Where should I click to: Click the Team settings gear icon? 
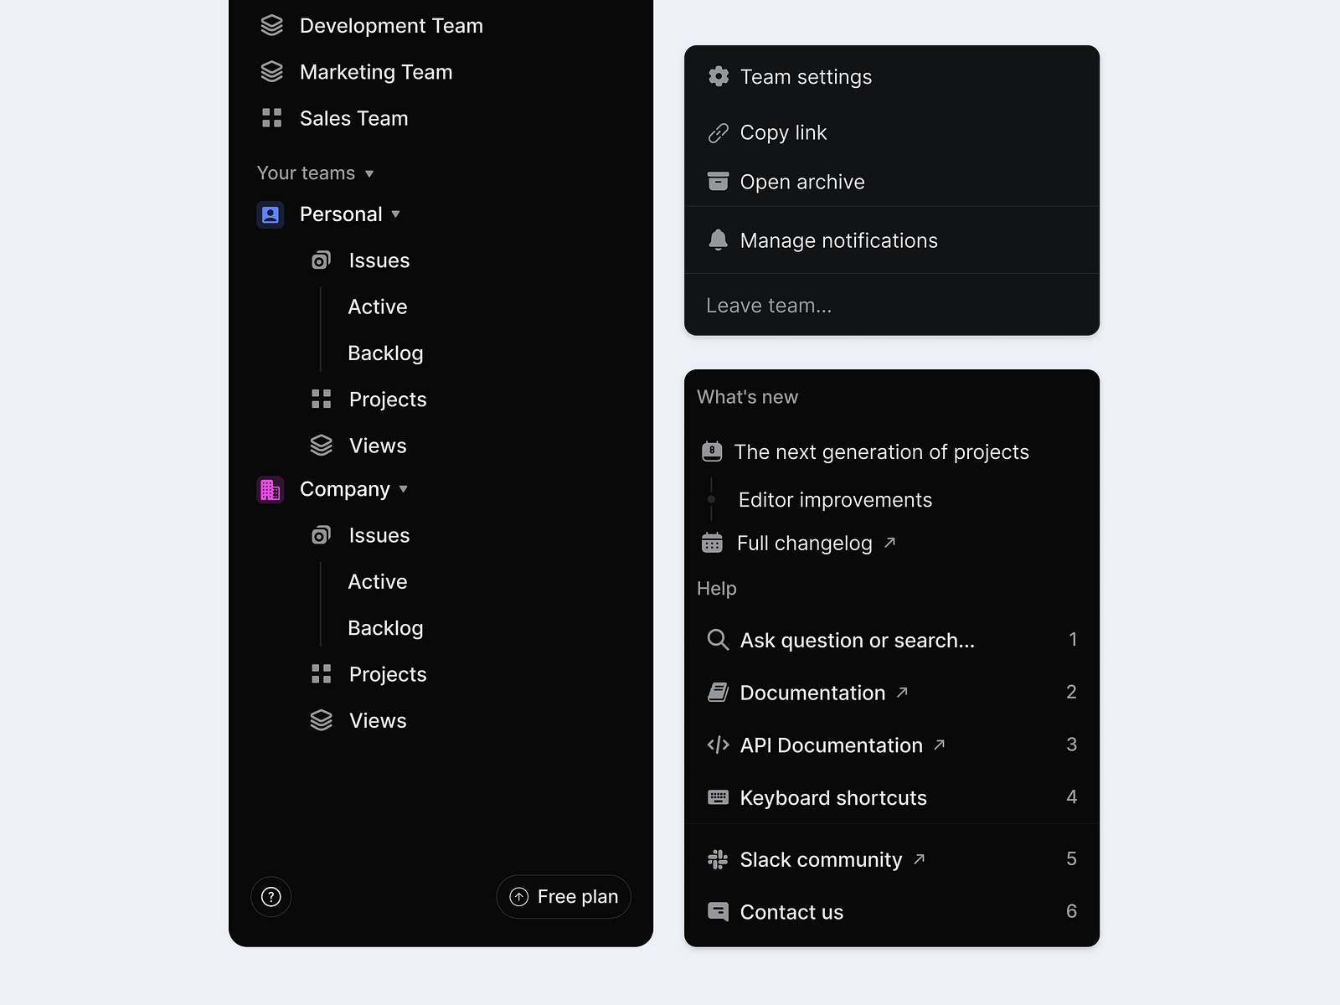[x=718, y=76]
